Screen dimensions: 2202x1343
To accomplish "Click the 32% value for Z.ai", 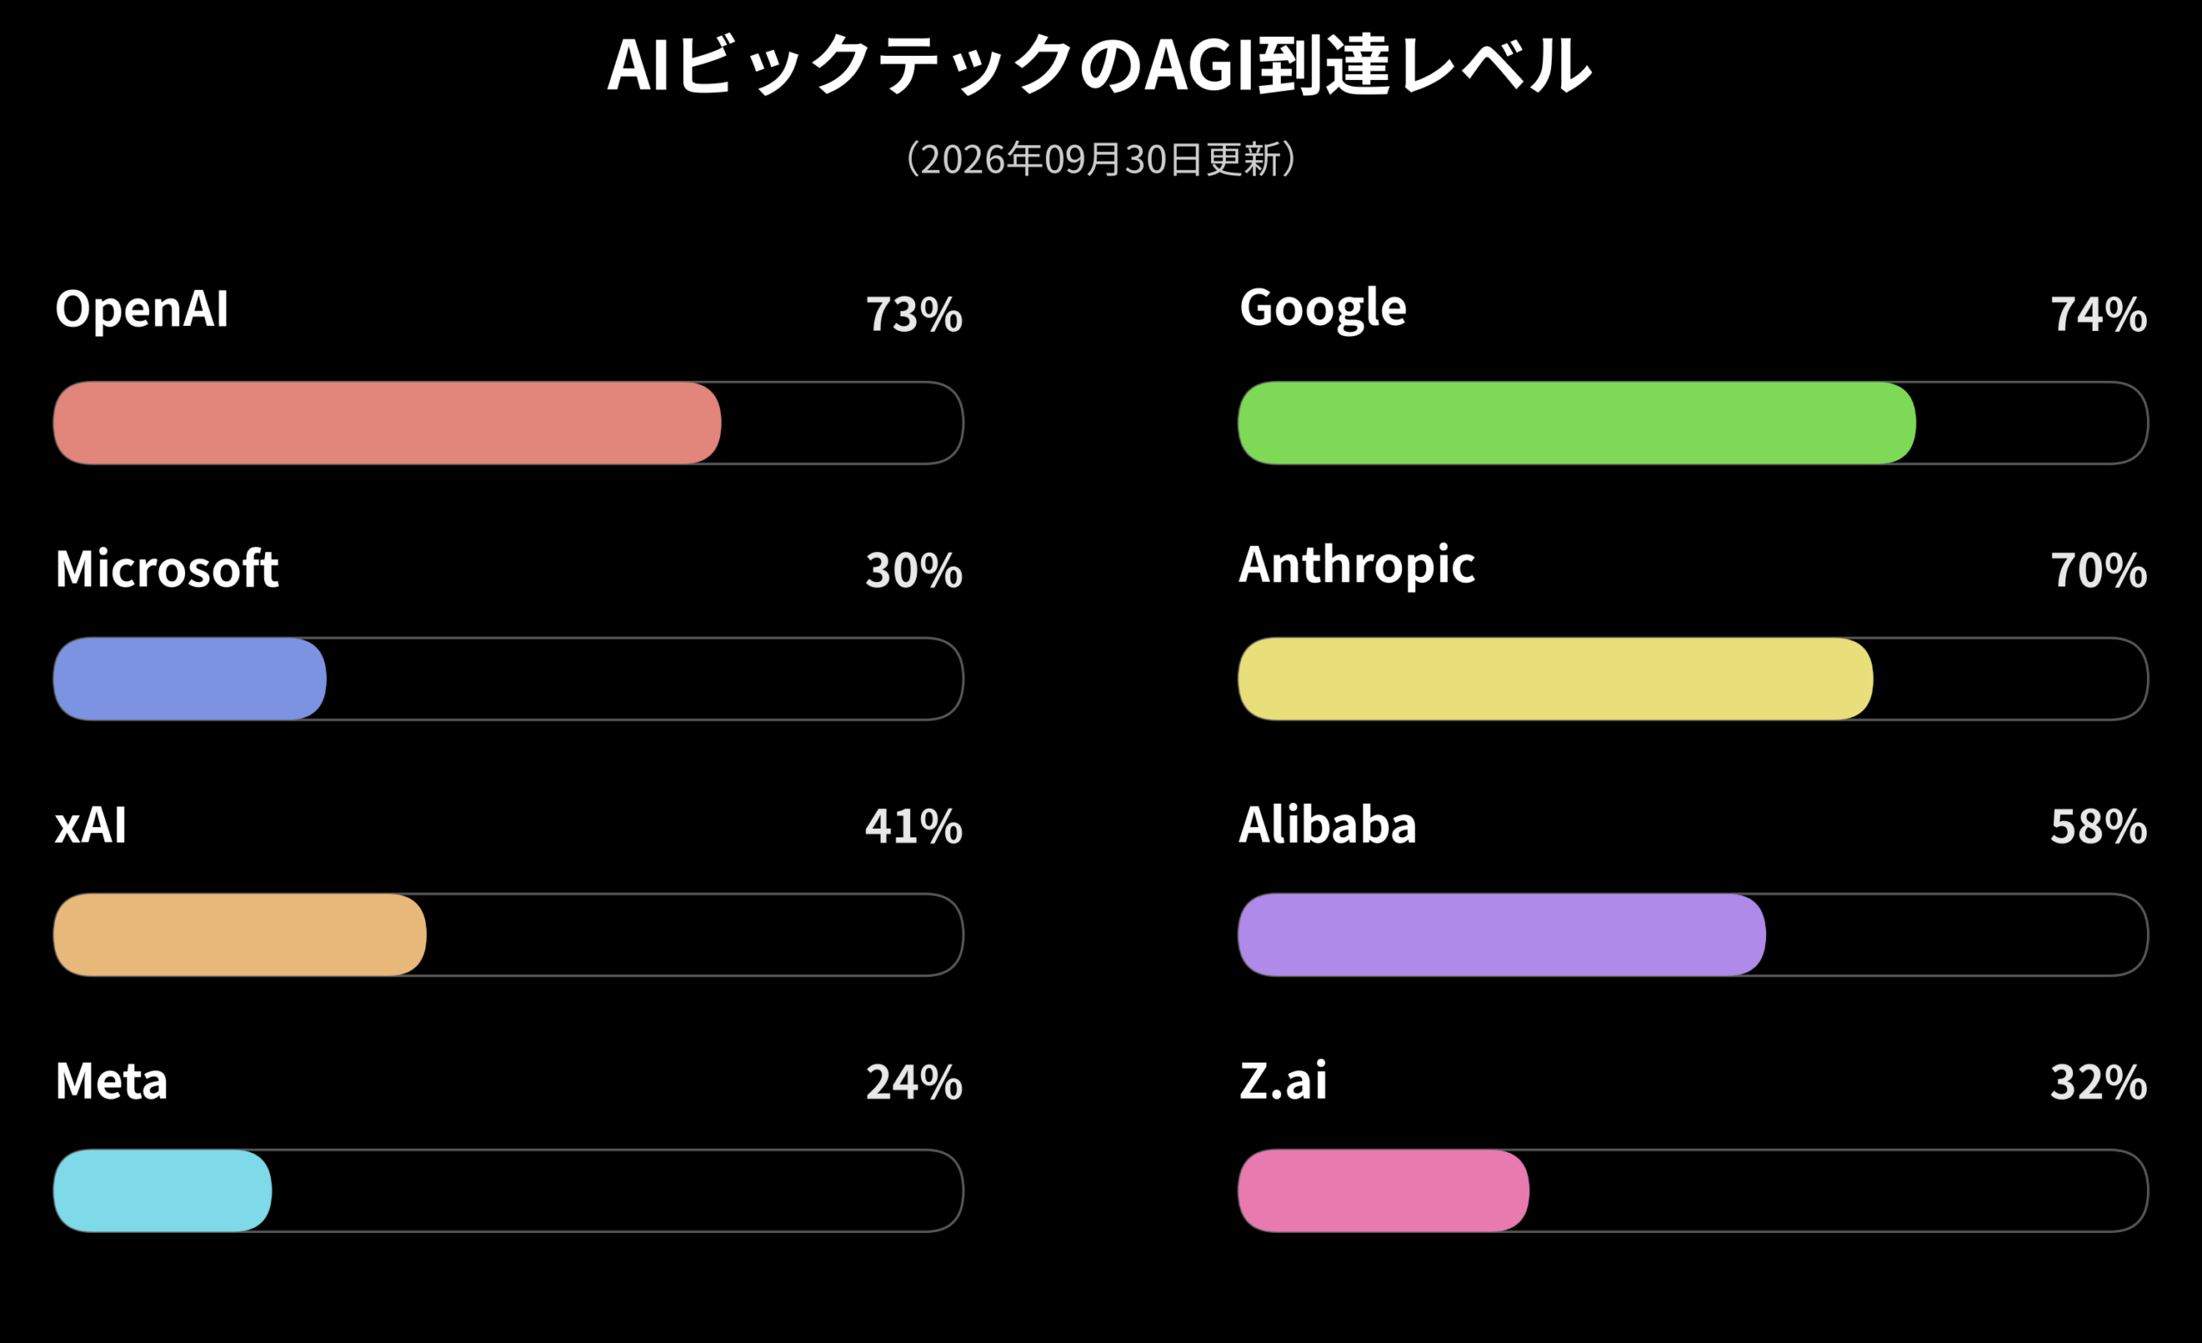I will (2098, 1082).
